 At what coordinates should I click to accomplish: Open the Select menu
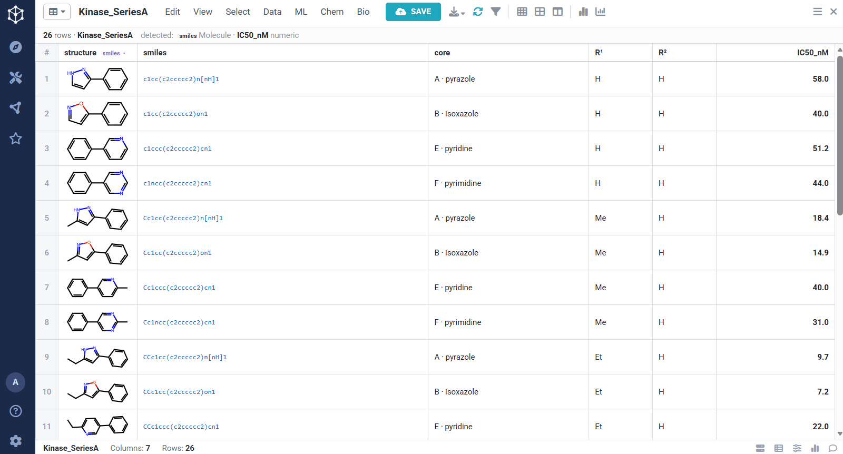click(238, 12)
